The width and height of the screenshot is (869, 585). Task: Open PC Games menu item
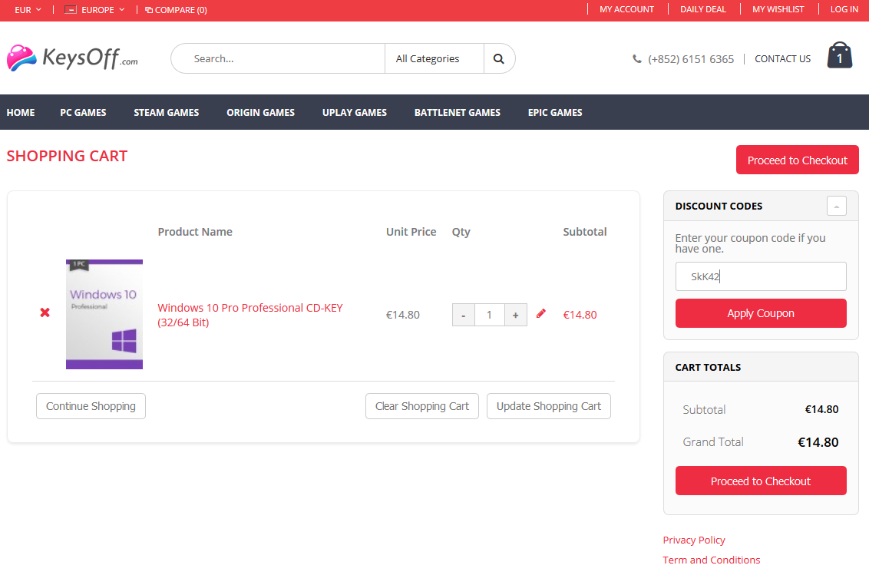83,113
